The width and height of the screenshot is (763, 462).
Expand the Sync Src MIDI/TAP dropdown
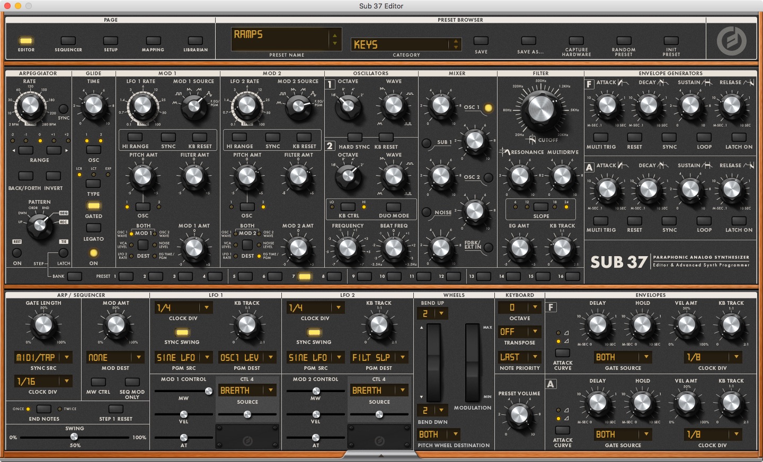tap(43, 357)
